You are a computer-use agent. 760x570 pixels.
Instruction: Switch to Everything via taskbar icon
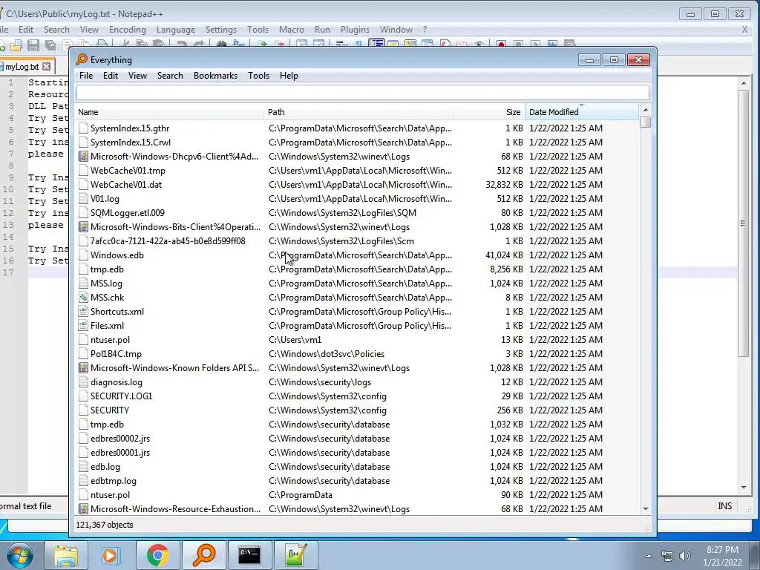point(203,555)
